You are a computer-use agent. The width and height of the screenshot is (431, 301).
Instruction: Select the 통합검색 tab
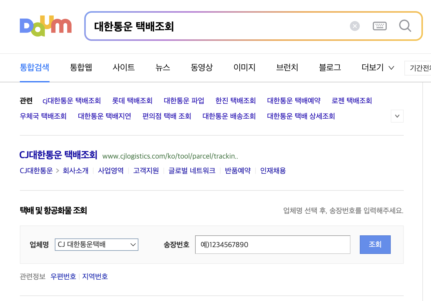tap(35, 68)
